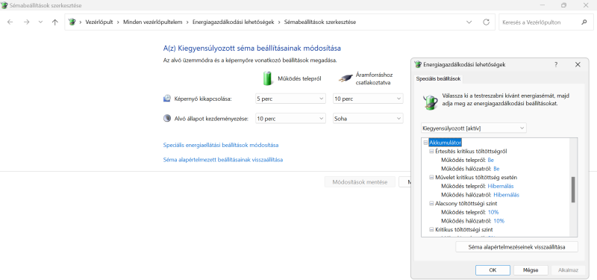Cancel dialog with Mégse button
The width and height of the screenshot is (597, 280).
pyautogui.click(x=531, y=270)
